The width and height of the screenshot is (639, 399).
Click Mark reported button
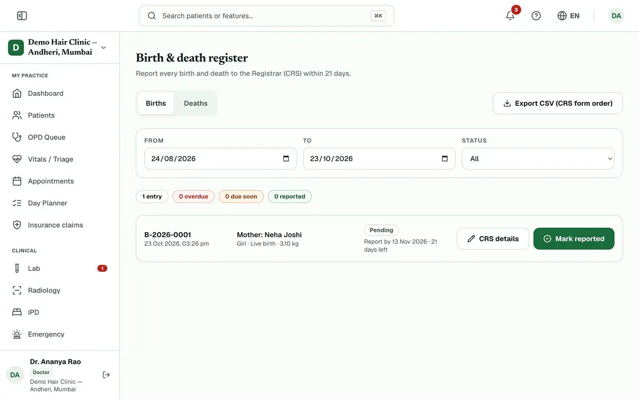coord(574,239)
